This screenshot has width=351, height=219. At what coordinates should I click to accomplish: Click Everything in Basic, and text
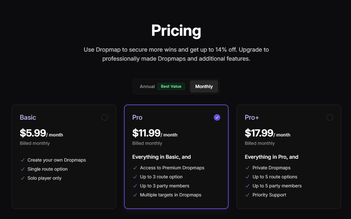(x=161, y=157)
